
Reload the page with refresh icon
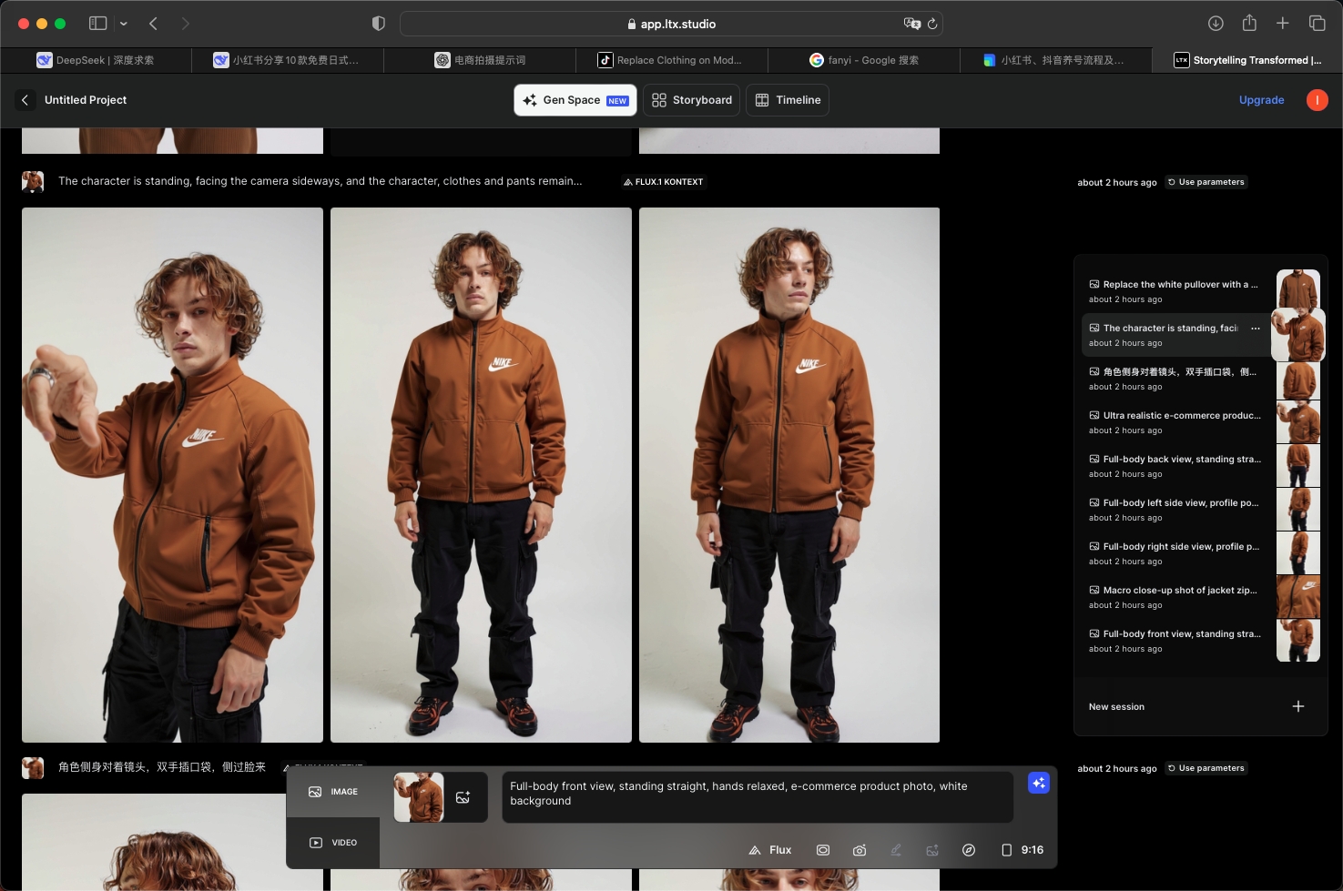932,24
